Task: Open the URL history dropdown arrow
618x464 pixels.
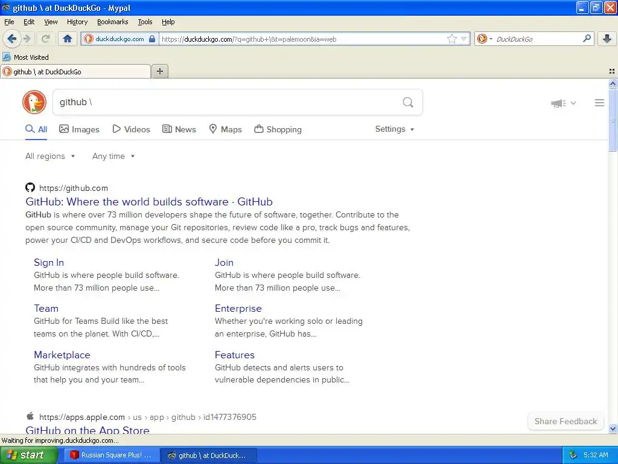Action: tap(464, 39)
